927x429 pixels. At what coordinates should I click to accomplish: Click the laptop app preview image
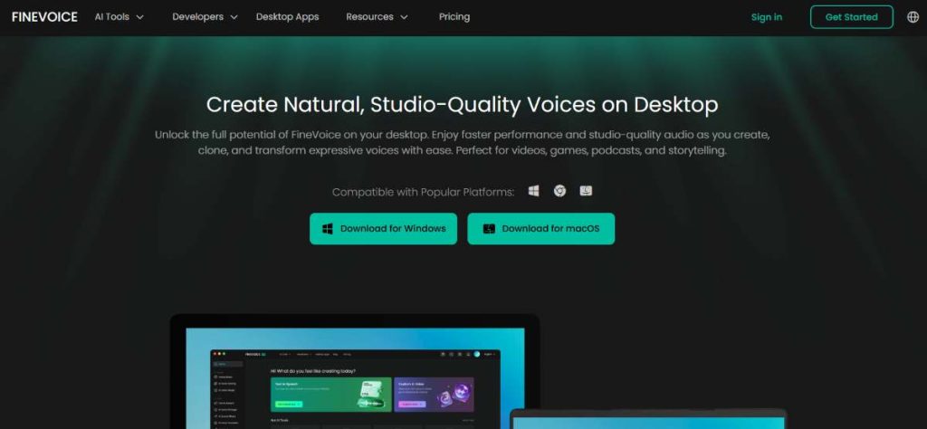355,372
